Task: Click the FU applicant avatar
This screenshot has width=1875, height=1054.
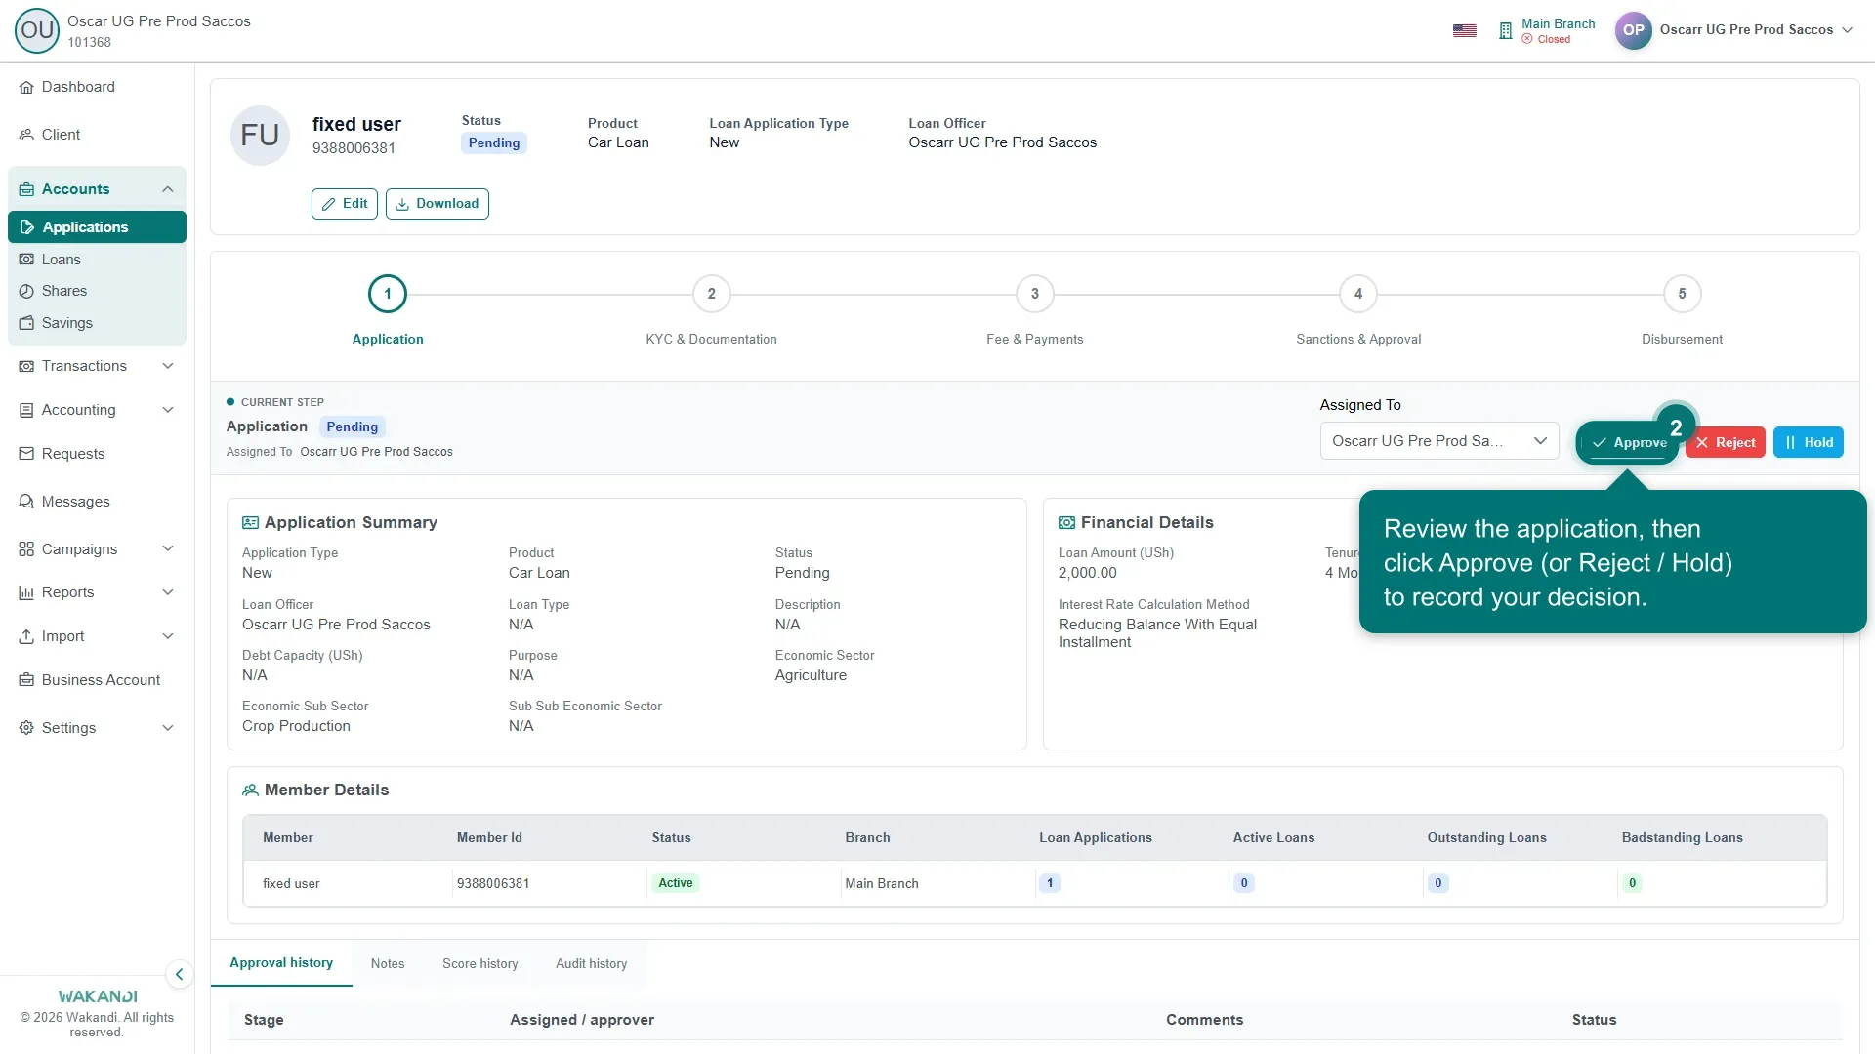Action: coord(260,136)
